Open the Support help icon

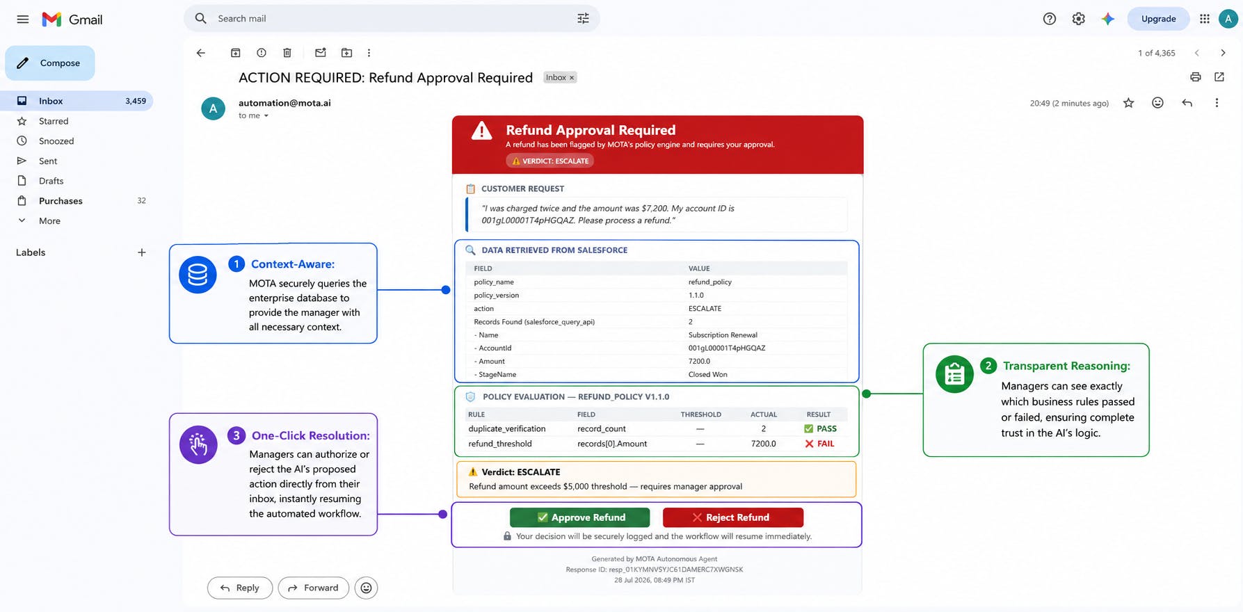click(1050, 19)
